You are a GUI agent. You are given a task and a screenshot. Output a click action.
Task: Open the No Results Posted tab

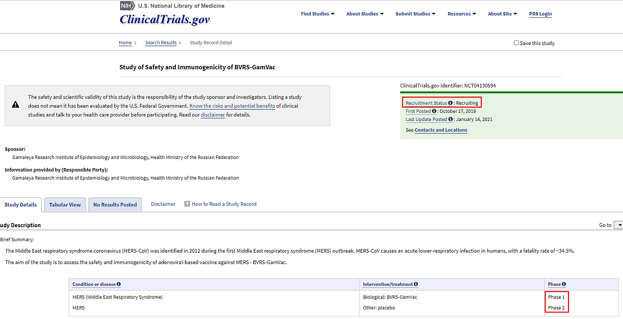pyautogui.click(x=115, y=205)
